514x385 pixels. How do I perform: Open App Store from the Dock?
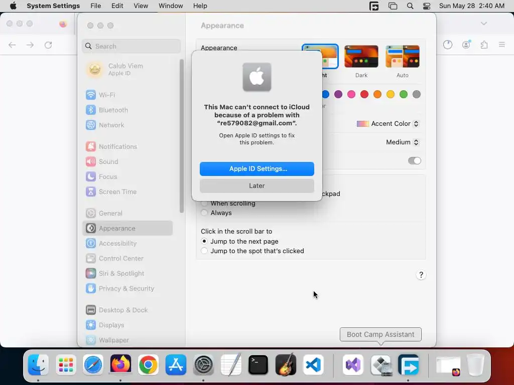(x=176, y=365)
